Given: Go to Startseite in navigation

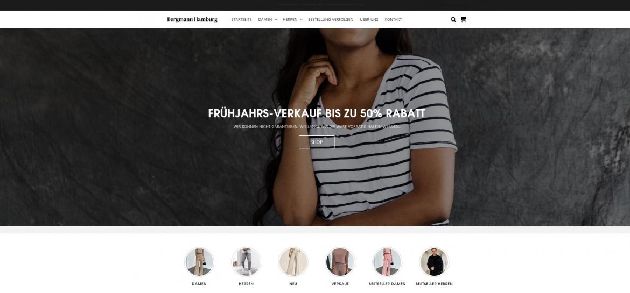Looking at the screenshot, I should click(x=241, y=20).
